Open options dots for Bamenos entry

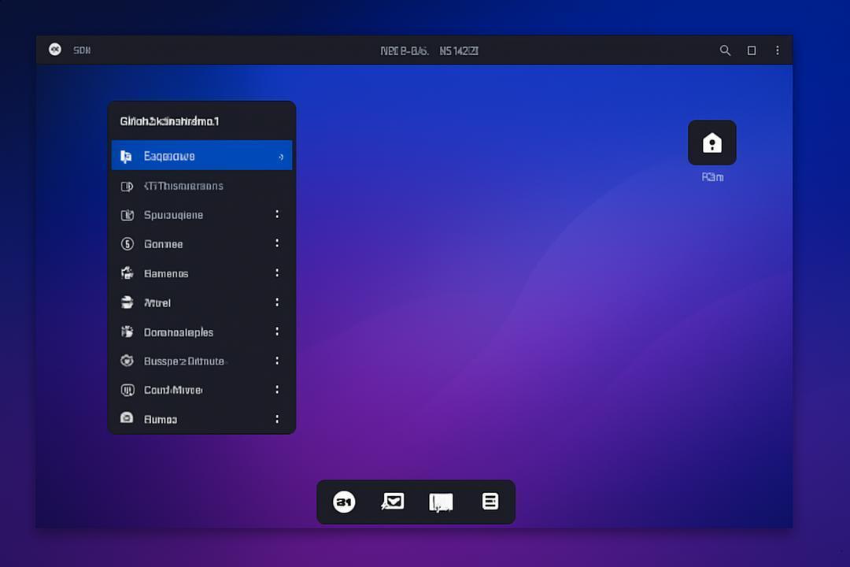tap(277, 272)
